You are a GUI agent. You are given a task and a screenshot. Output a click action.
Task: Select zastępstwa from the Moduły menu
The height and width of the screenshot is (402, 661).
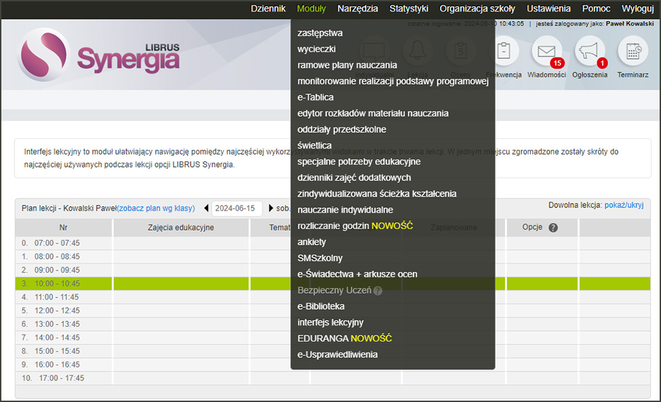(319, 33)
